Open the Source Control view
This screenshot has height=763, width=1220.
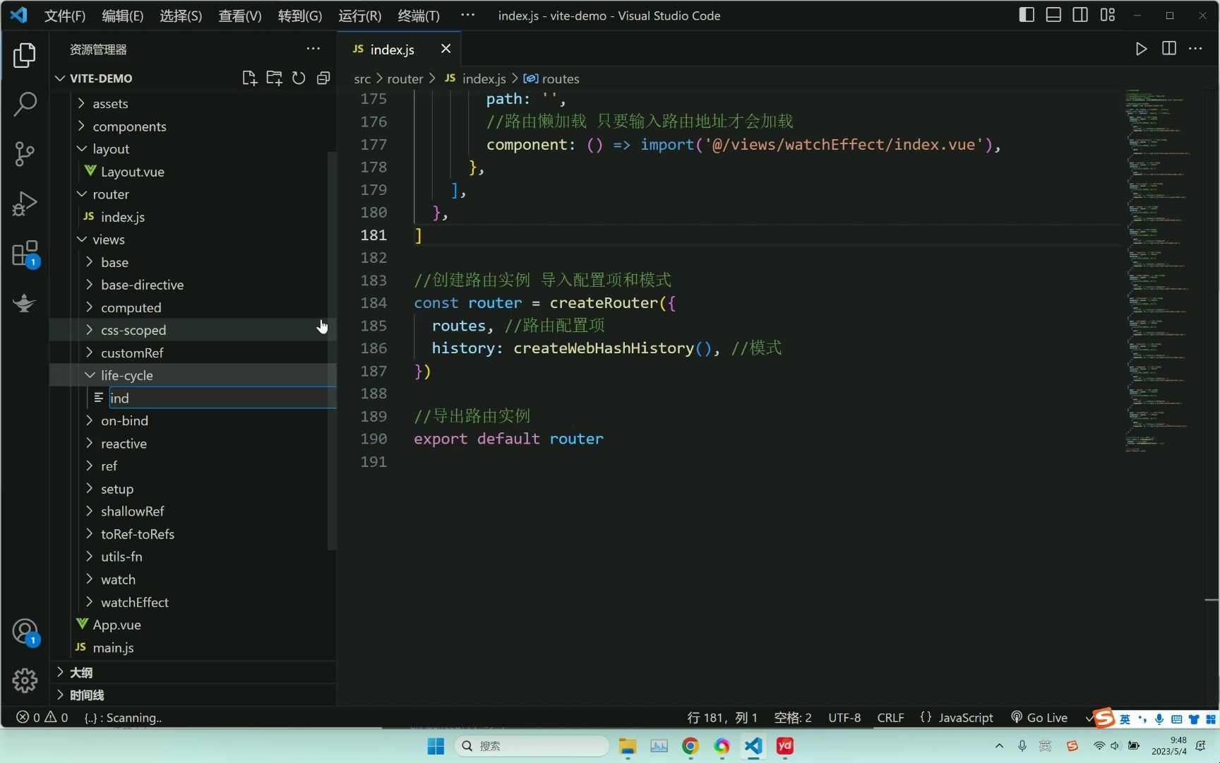(x=25, y=154)
